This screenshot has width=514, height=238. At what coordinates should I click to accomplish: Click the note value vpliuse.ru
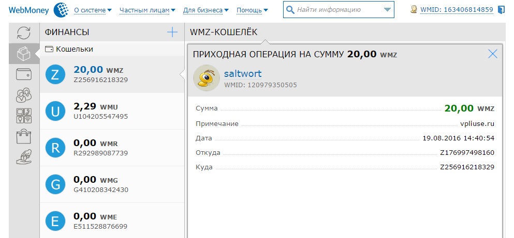click(477, 124)
